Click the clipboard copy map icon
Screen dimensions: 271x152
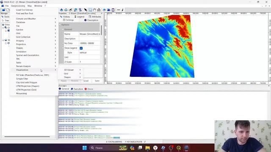[113, 10]
